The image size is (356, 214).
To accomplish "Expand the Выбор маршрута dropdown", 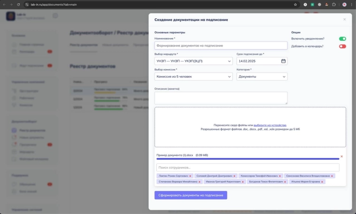I will 193,61.
